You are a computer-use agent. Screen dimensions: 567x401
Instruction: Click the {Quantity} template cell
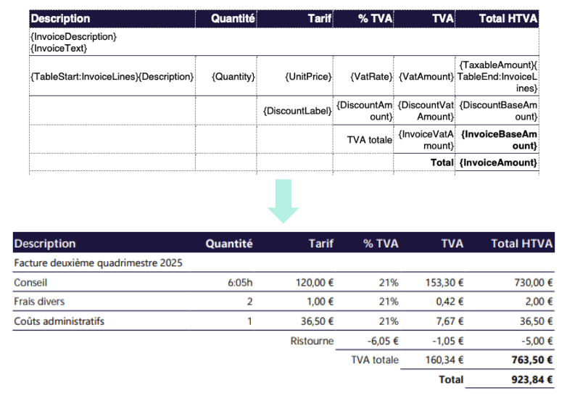point(233,77)
